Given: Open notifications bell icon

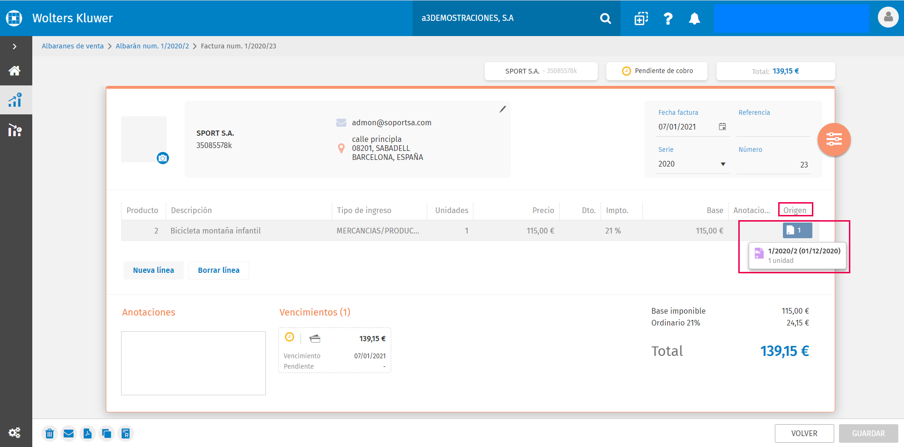Looking at the screenshot, I should click(695, 19).
